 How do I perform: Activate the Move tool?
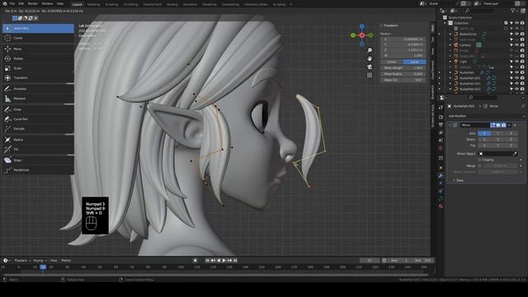(x=38, y=49)
